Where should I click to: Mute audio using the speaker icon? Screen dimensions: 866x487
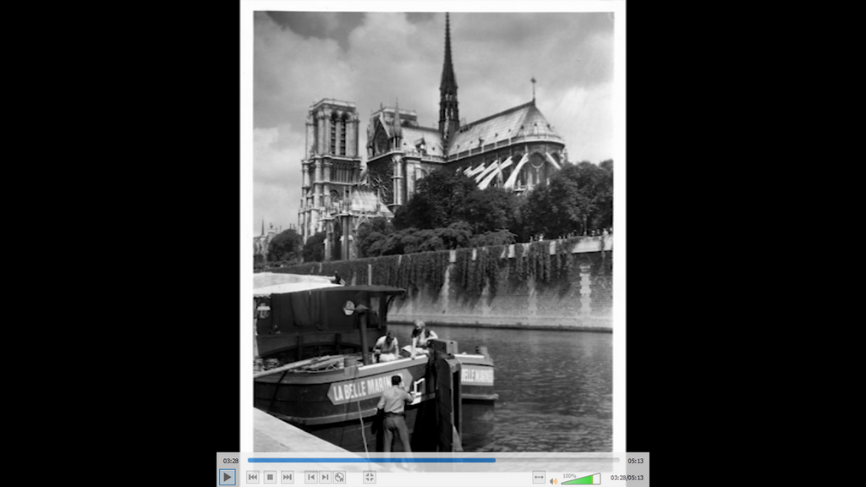(554, 480)
